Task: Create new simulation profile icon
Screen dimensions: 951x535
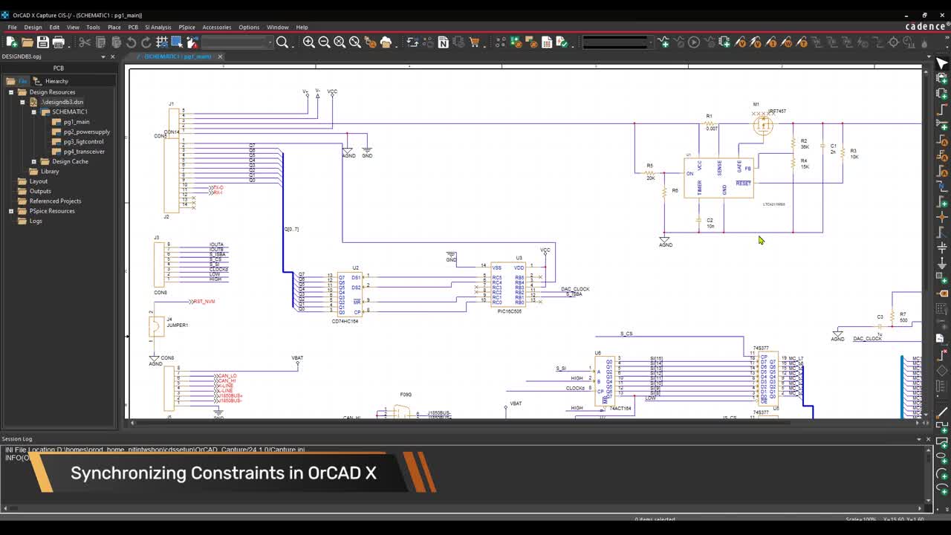Action: click(x=663, y=42)
